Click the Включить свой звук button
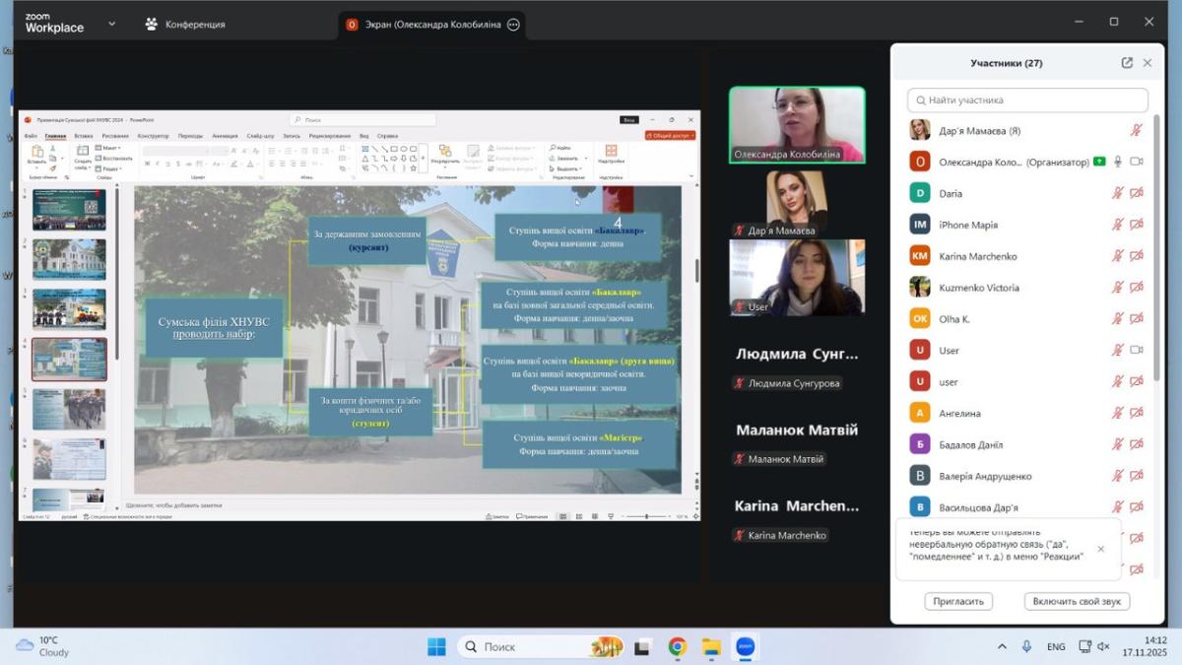Image resolution: width=1182 pixels, height=665 pixels. 1076,601
